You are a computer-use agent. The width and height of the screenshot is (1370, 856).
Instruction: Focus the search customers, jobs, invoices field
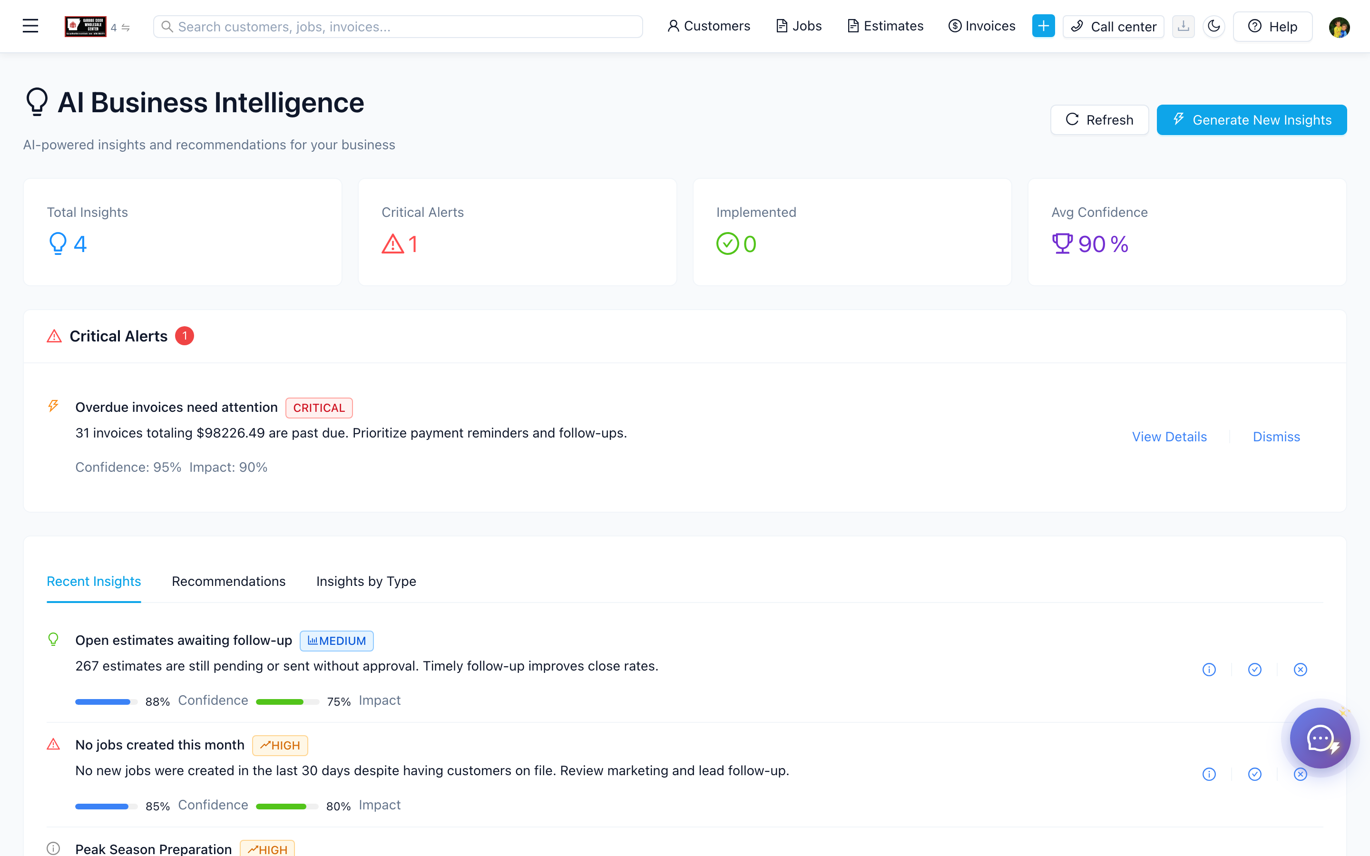(x=398, y=27)
